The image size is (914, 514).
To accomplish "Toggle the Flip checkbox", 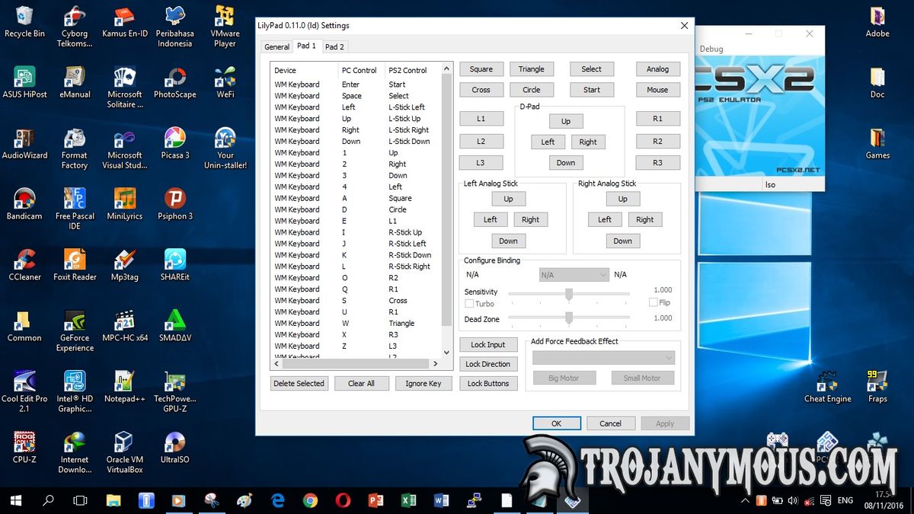I will [x=654, y=302].
